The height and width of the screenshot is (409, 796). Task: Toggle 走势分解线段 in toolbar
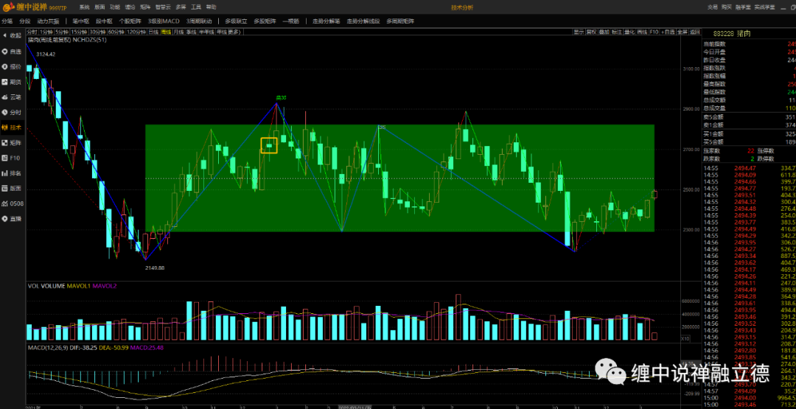363,21
